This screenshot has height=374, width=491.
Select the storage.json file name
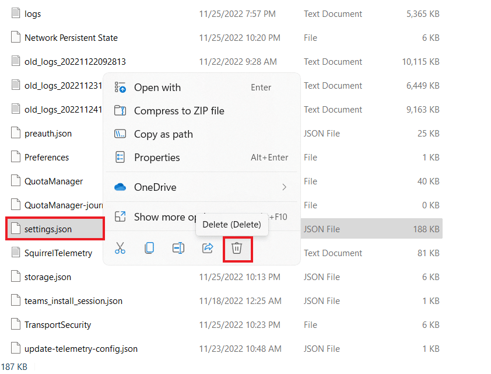(48, 278)
